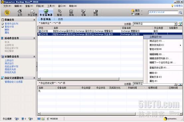Viewport: 184px width, 122px height.
Task: Open the 网络 menu
Action: coord(40,6)
